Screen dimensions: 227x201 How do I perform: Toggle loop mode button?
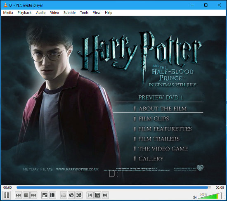71,195
